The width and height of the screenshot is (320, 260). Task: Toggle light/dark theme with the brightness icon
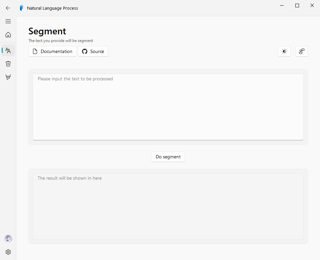[284, 51]
